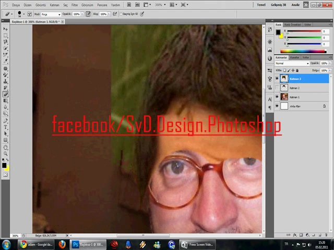This screenshot has width=334, height=250.
Task: Toggle airbrush mode in options bar
Action: point(115,14)
